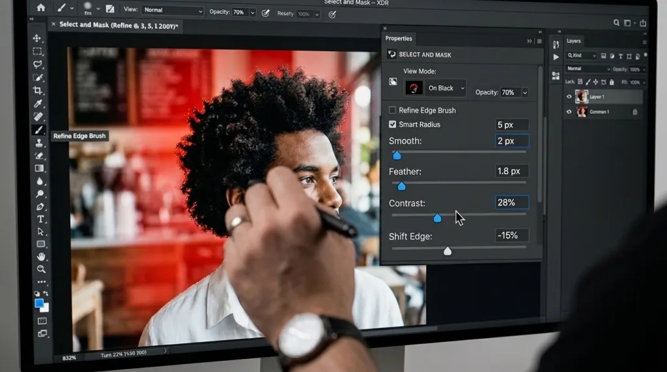The image size is (667, 372).
Task: Click the workspace layout icon in top right
Action: [x=627, y=23]
